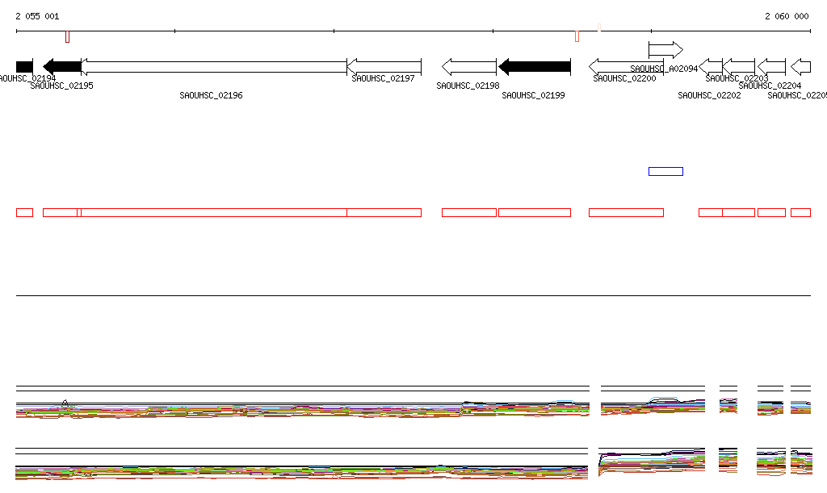Select the red box under SAOUHSC_02200
Viewport: 827px width, 493px height.
point(626,213)
